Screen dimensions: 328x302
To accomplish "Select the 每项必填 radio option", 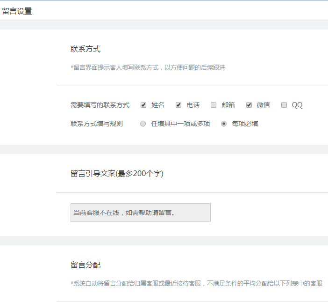I will coord(224,124).
